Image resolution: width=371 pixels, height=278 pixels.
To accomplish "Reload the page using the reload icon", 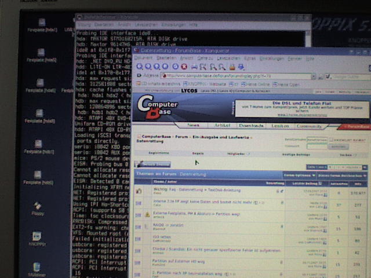I will click(x=175, y=67).
